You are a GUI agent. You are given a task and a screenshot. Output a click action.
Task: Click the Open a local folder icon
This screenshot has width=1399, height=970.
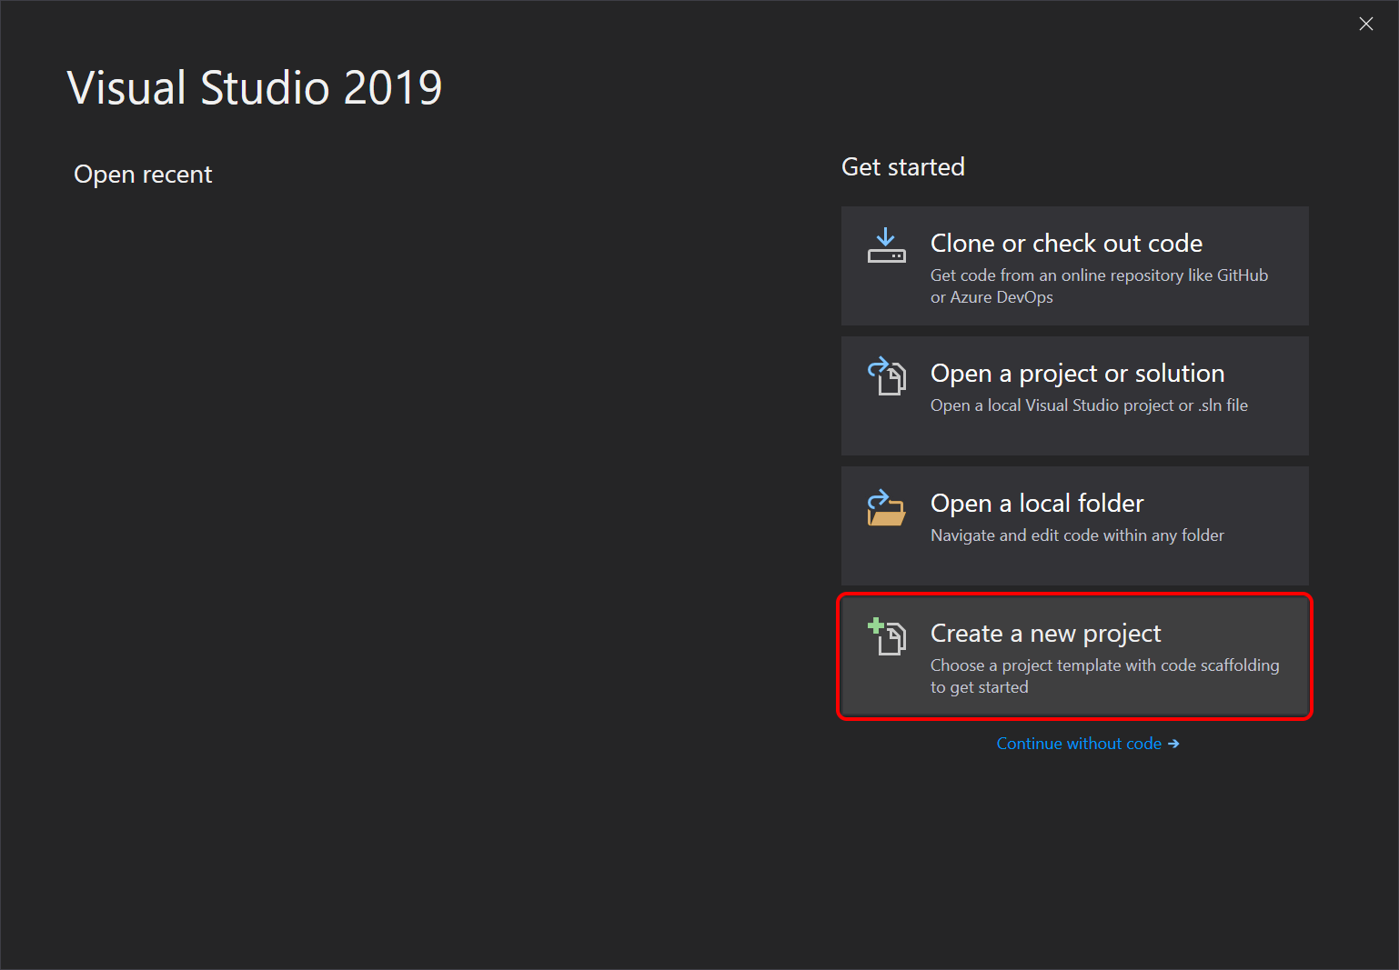pos(886,508)
